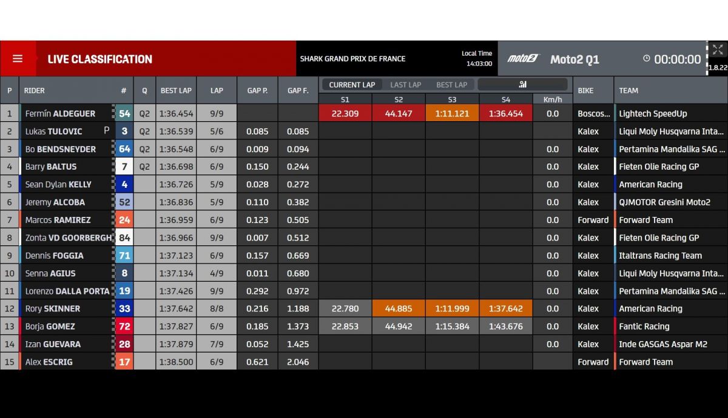This screenshot has width=728, height=418.
Task: Click Tulovic's pit P indicator
Action: point(107,131)
